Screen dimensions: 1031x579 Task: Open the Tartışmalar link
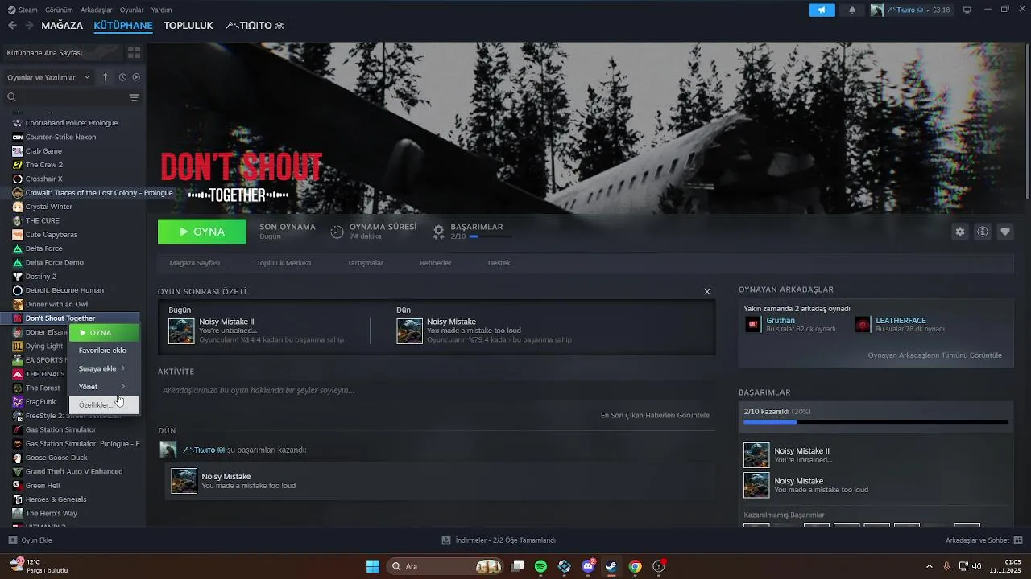point(365,263)
